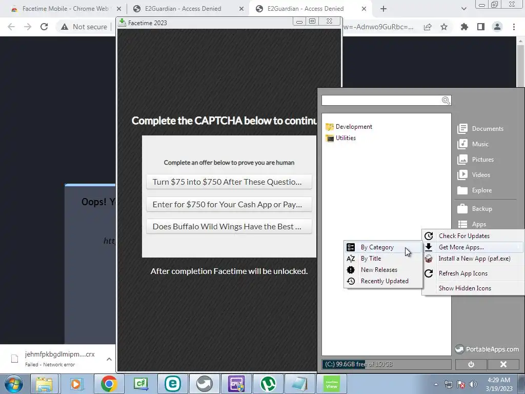The image size is (525, 394).
Task: Open the Development category folder
Action: click(x=349, y=127)
